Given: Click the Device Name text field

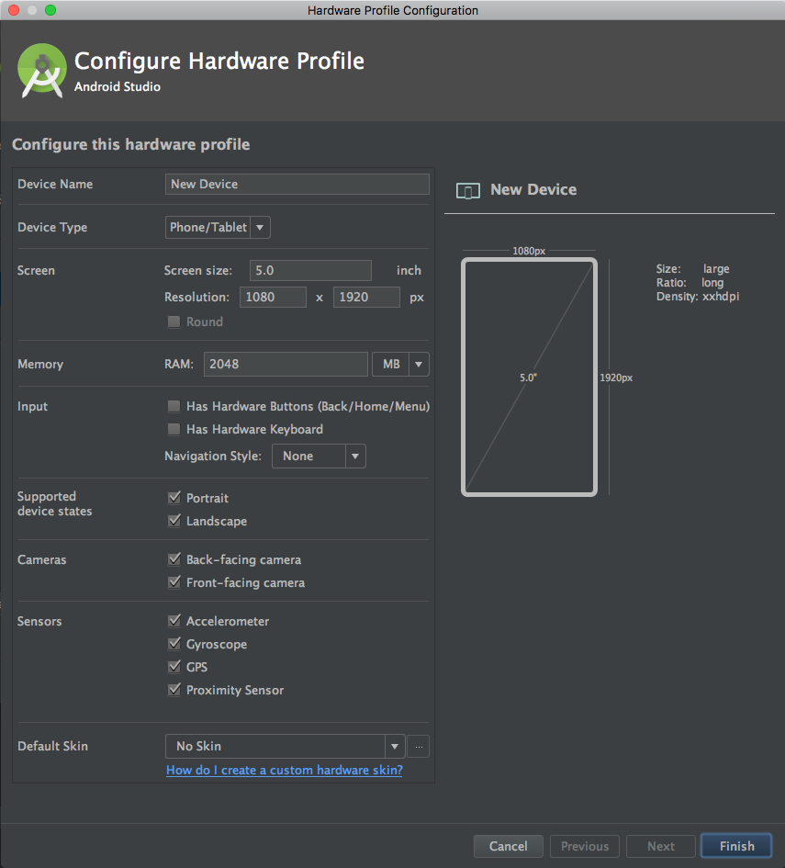Looking at the screenshot, I should point(297,185).
